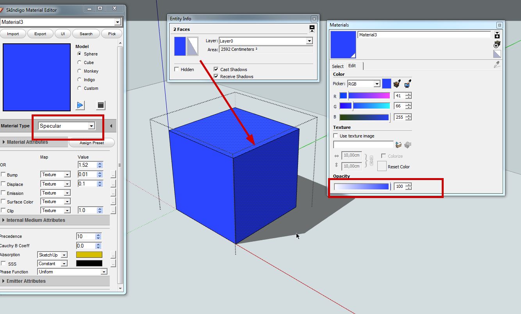
Task: Click the Match Color of Object icon
Action: pyautogui.click(x=397, y=84)
